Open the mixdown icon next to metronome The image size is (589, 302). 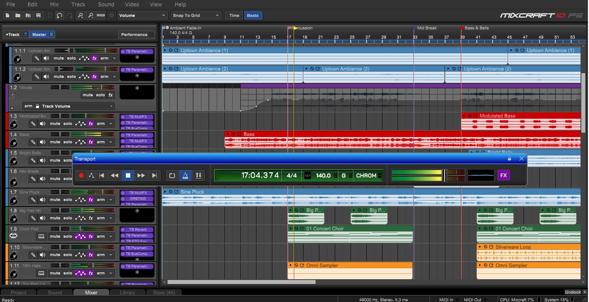tap(198, 176)
